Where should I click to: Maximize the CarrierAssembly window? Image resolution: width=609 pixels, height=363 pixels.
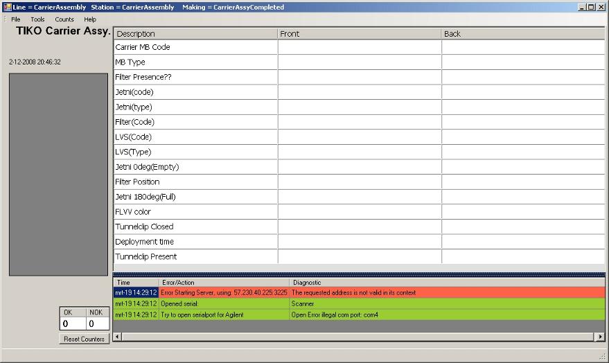point(591,7)
